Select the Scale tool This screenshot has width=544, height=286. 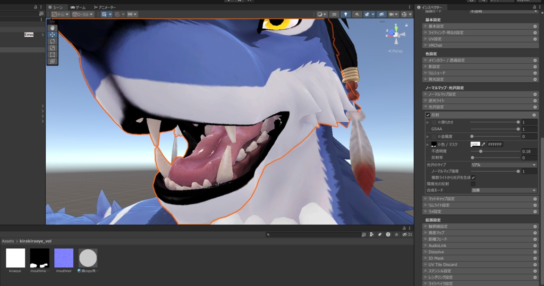point(53,48)
